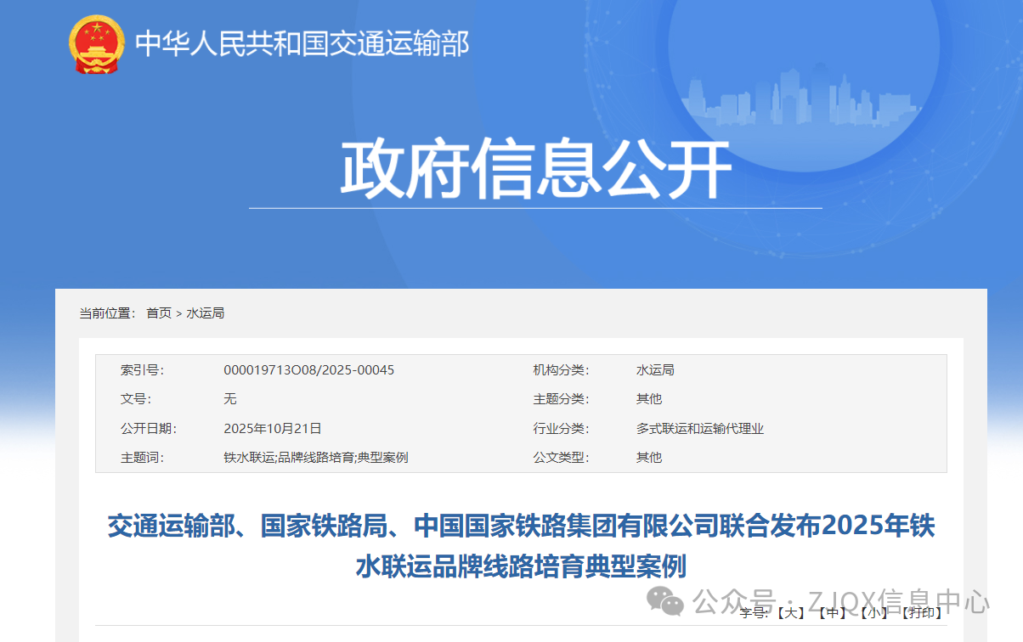Click the 铁水联运;品牌线路培育;典型案例 keywords

click(x=315, y=458)
